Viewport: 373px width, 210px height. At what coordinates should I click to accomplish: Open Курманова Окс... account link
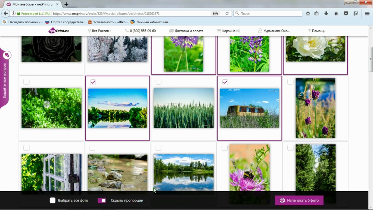276,31
